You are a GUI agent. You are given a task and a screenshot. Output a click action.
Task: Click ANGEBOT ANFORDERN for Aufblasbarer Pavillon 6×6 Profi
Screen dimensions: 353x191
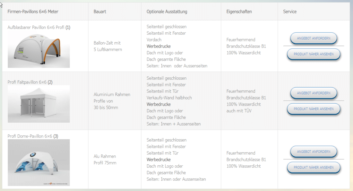tap(314, 39)
